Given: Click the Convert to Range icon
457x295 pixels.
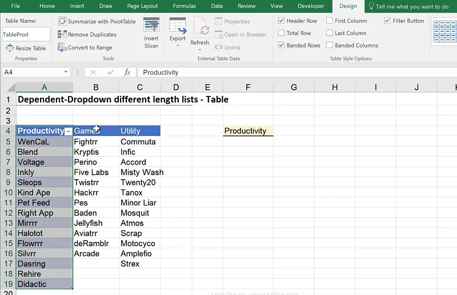Looking at the screenshot, I should 62,48.
